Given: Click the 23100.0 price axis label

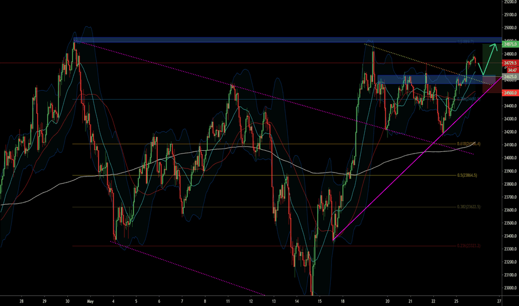Looking at the screenshot, I should point(511,275).
